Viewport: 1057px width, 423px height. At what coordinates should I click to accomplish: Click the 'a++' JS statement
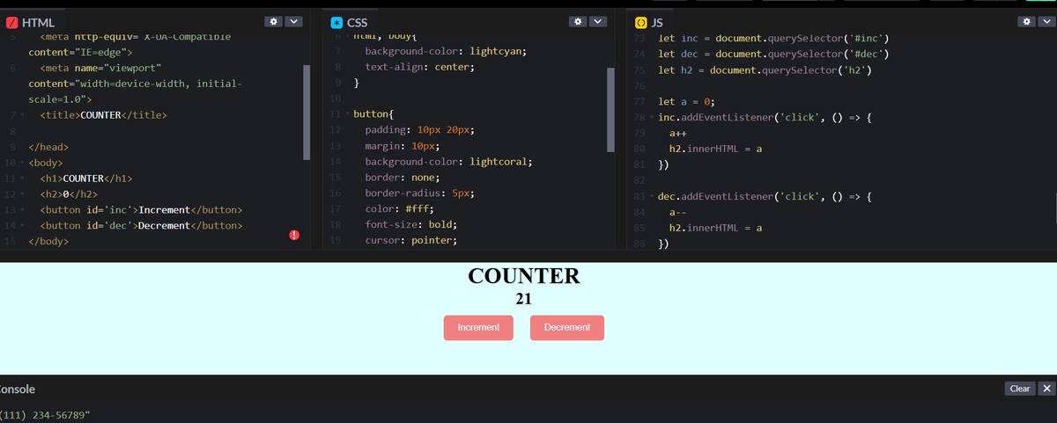[678, 134]
